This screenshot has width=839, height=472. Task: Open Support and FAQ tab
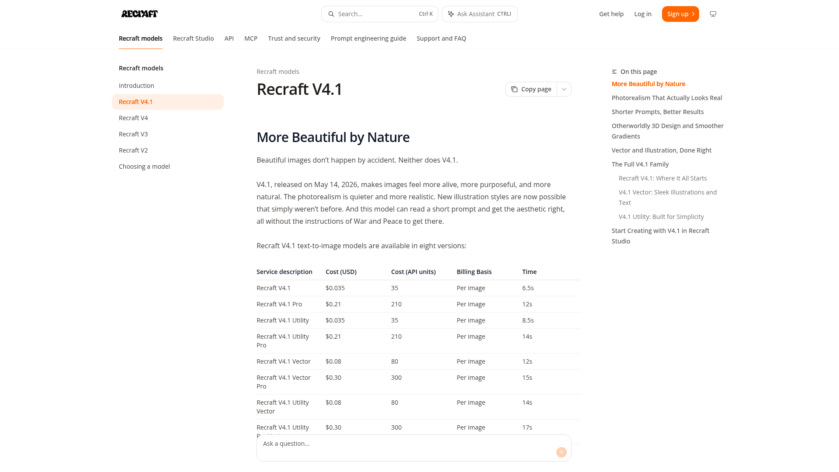(441, 38)
